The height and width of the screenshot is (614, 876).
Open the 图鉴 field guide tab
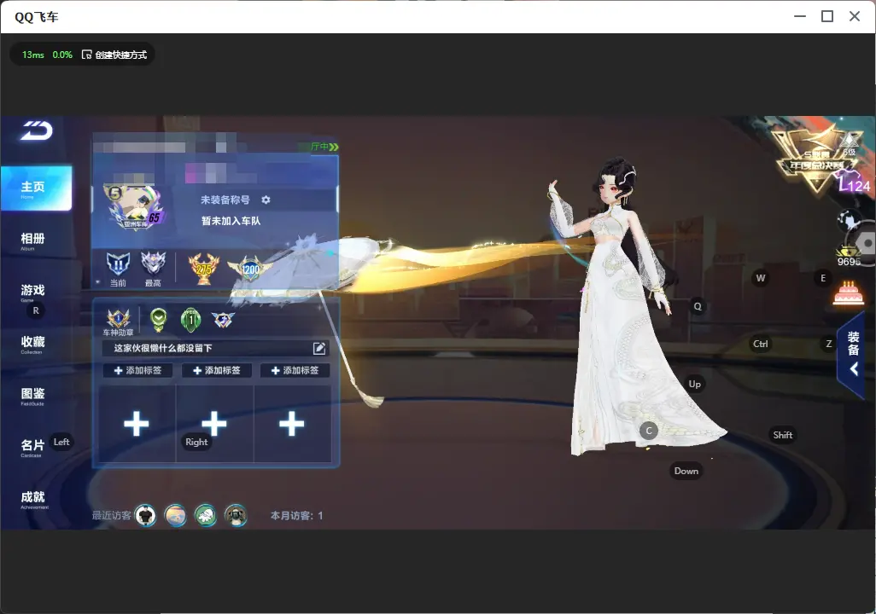coord(32,396)
